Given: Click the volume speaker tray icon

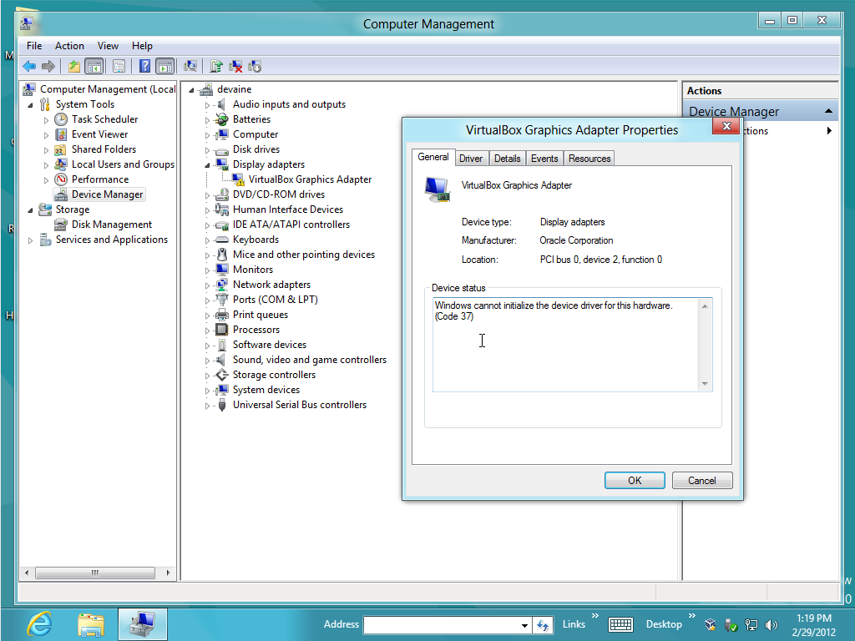Looking at the screenshot, I should click(x=771, y=624).
